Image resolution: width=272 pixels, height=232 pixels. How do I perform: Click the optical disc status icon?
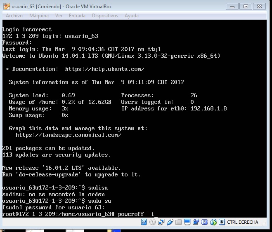coord(152,222)
